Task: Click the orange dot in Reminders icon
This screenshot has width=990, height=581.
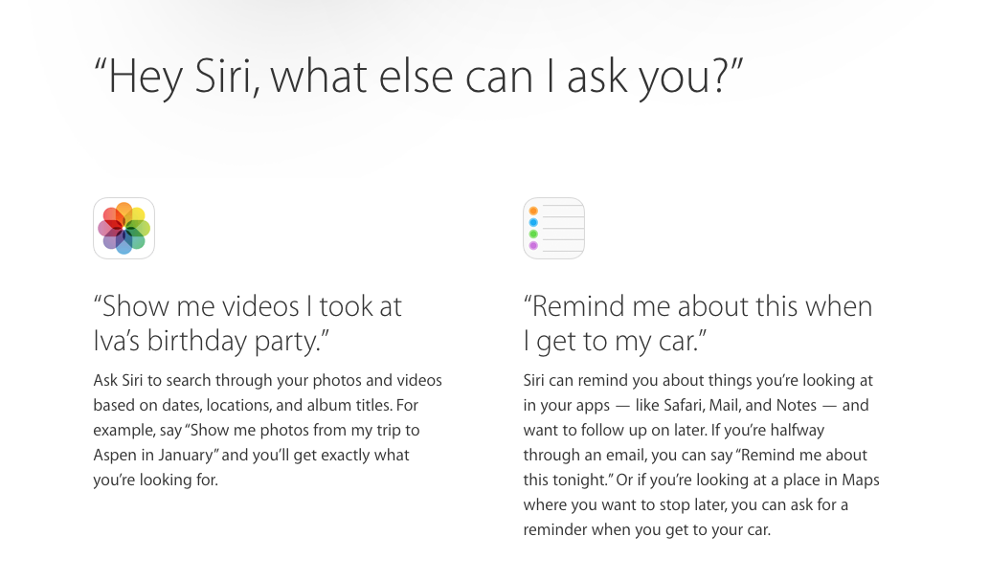Action: (533, 211)
